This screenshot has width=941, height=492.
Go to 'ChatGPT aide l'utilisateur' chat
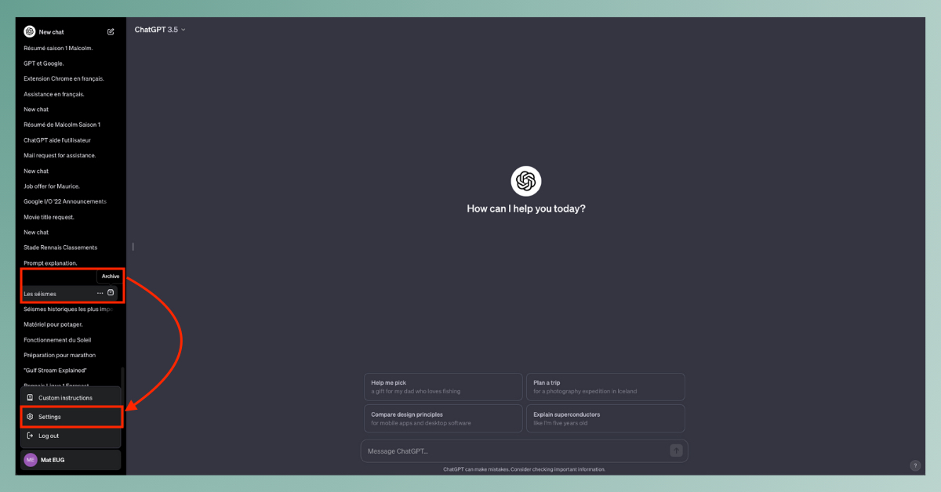[57, 140]
